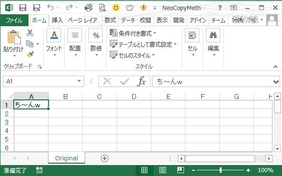Select column B header
Screen dimensions: 282x176
[66, 97]
